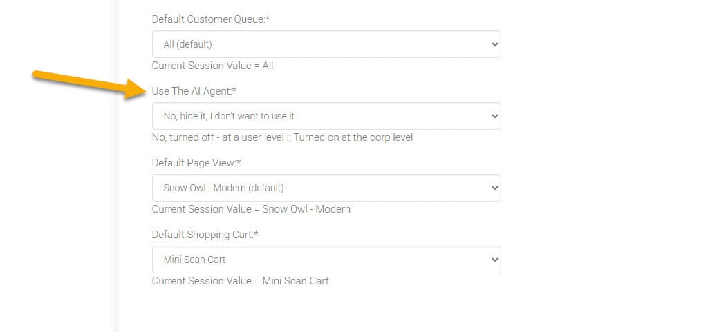Image resolution: width=708 pixels, height=332 pixels.
Task: Open the Default Page View select box
Action: click(326, 188)
